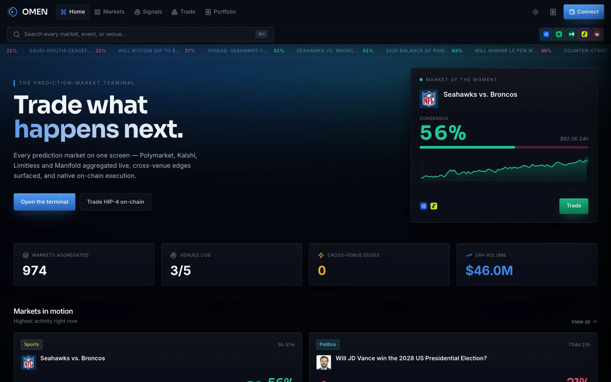
Task: Go to the Home nav tab
Action: point(73,12)
